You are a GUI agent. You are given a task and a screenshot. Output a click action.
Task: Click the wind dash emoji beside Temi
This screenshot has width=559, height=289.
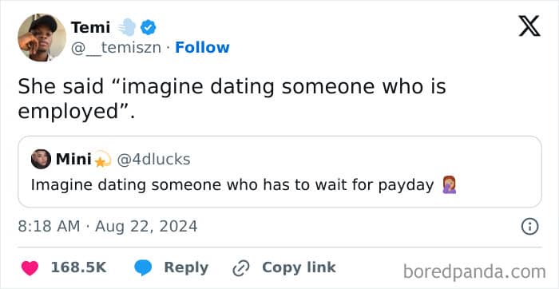tap(127, 27)
